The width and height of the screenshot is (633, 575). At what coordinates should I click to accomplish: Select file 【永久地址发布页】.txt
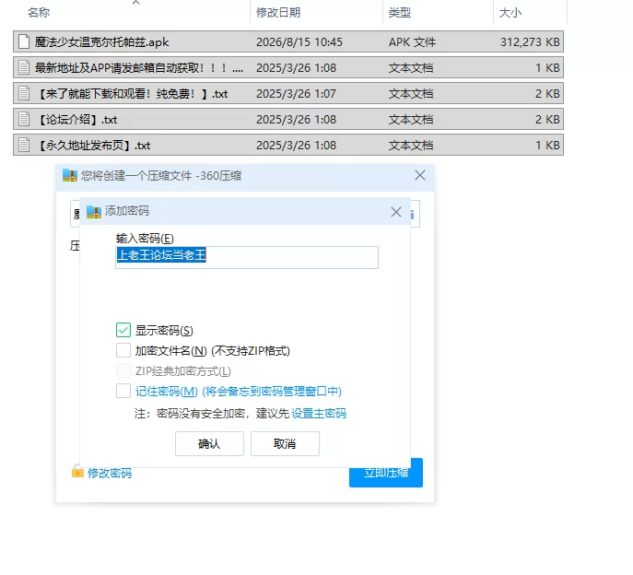coord(288,145)
